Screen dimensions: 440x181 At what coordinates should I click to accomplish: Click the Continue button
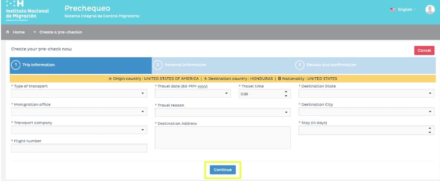pos(223,170)
